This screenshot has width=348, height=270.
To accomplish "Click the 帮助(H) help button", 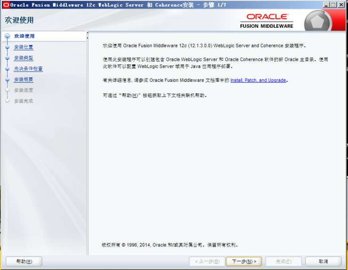I will [24, 262].
